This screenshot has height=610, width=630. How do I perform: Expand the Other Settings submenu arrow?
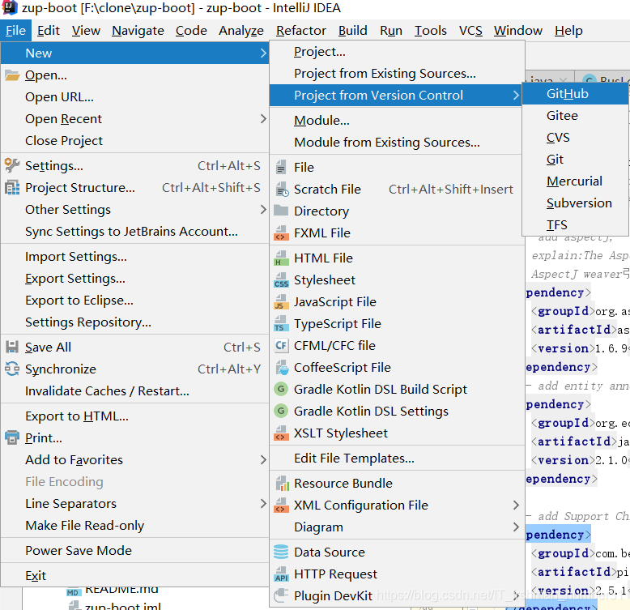[x=263, y=209]
